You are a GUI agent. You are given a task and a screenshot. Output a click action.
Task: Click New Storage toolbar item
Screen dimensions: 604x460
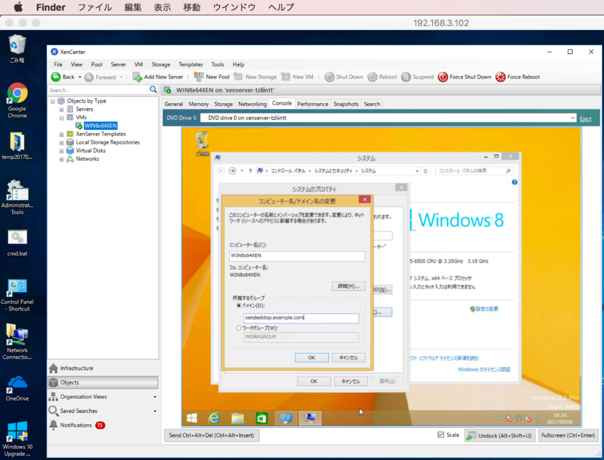click(x=255, y=77)
